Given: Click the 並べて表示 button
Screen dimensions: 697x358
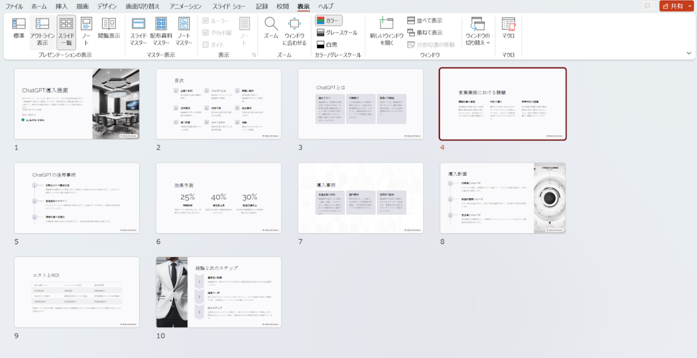Looking at the screenshot, I should point(425,20).
